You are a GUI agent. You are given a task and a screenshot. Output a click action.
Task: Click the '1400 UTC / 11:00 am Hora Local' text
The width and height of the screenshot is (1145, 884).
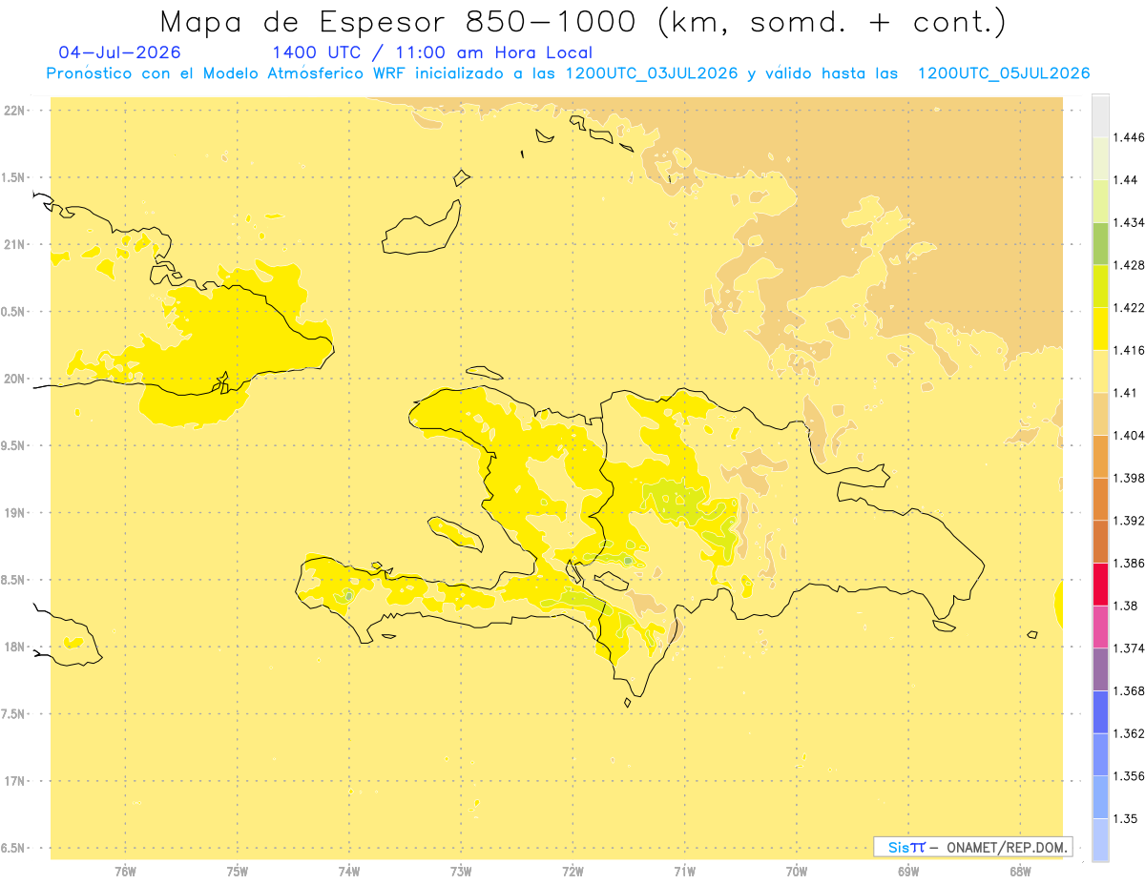(x=432, y=53)
